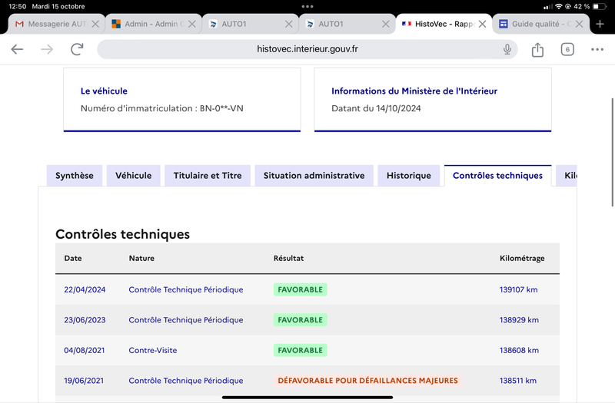This screenshot has height=403, width=615.
Task: Show the open tabs overview (6)
Action: [567, 49]
